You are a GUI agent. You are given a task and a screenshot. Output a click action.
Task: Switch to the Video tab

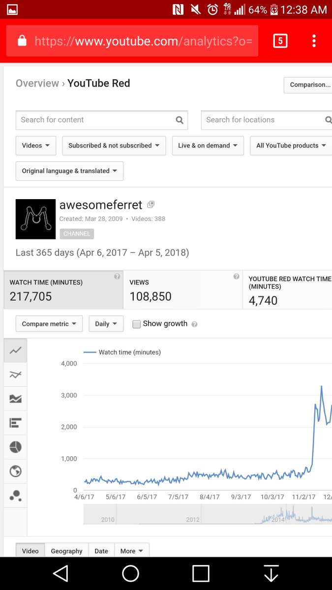click(30, 551)
